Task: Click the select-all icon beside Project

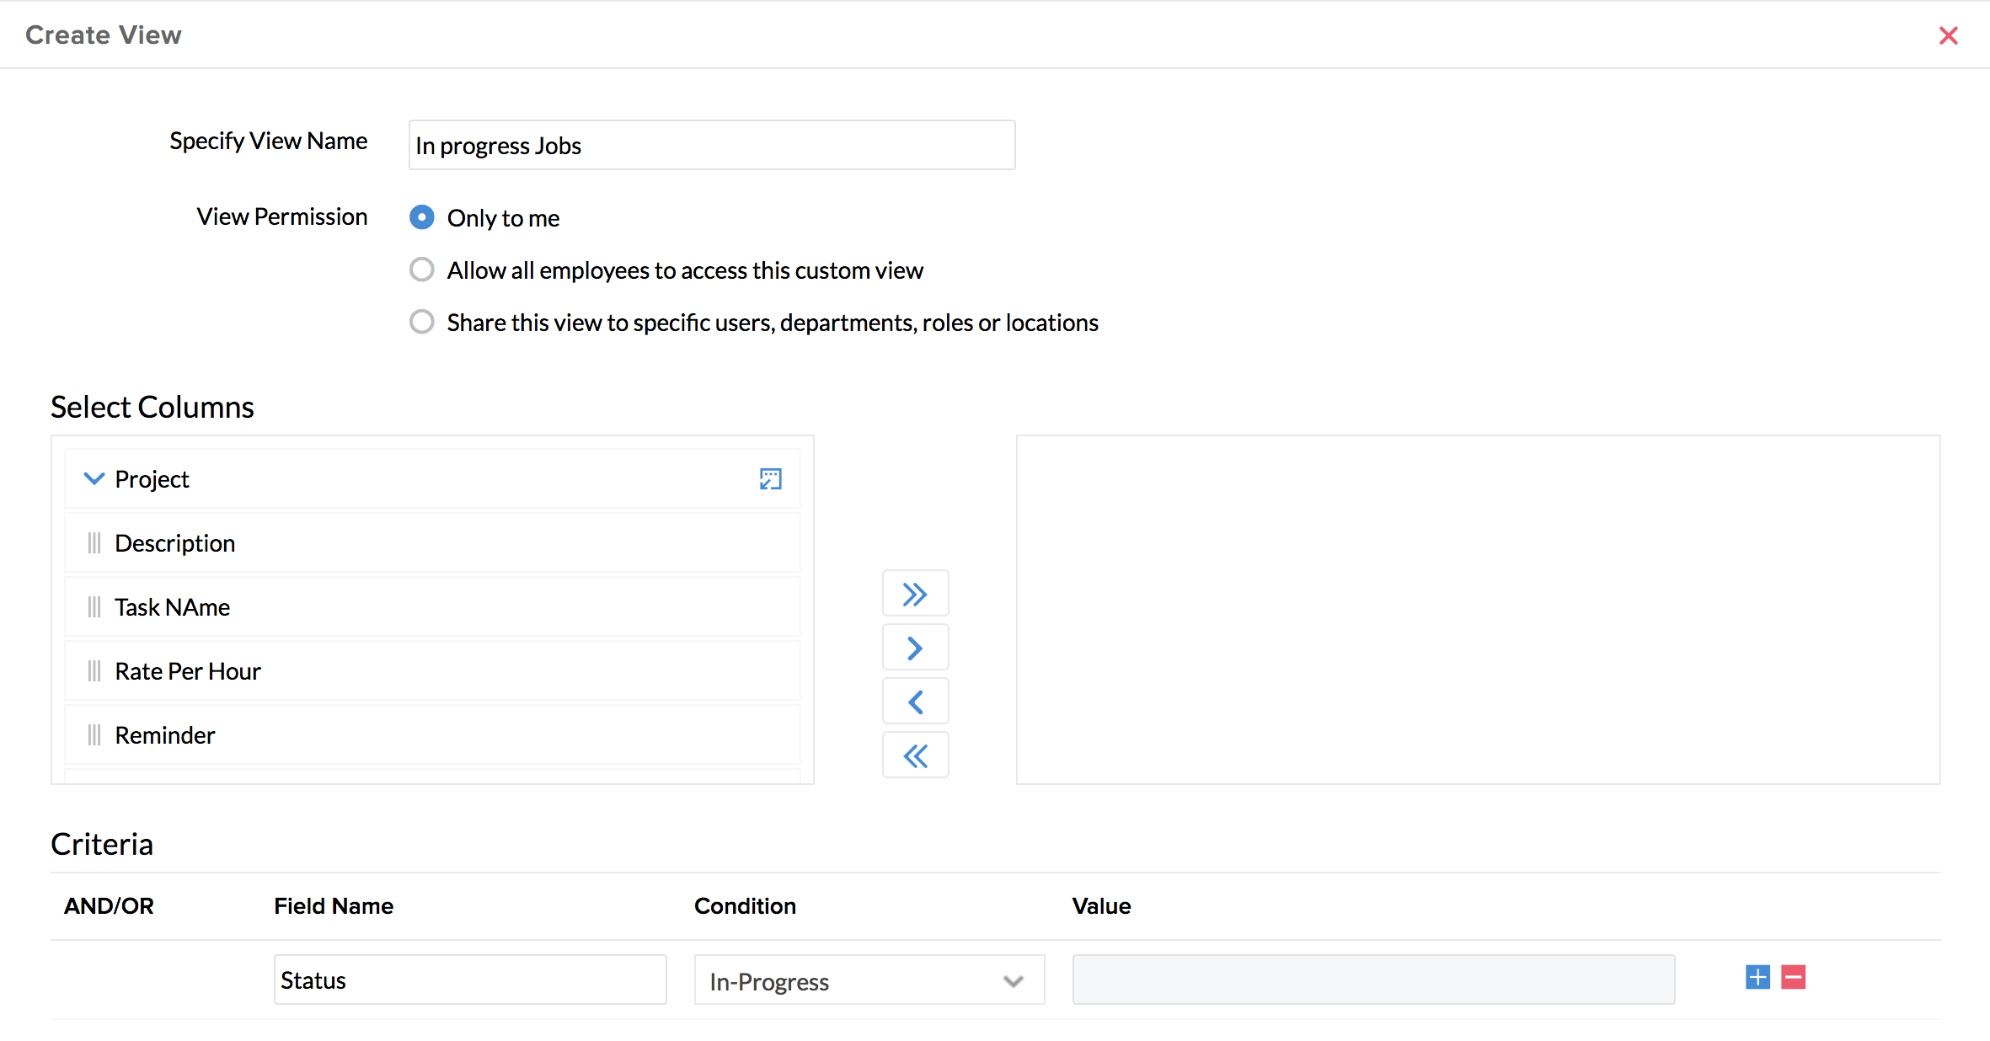Action: pyautogui.click(x=770, y=479)
